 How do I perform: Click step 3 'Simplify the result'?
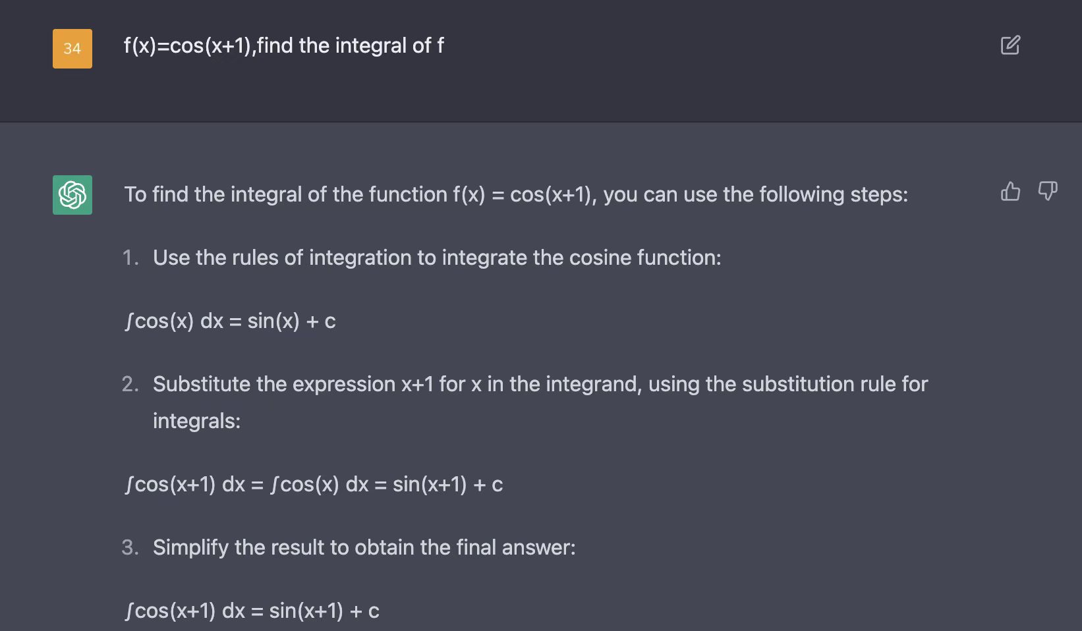364,547
